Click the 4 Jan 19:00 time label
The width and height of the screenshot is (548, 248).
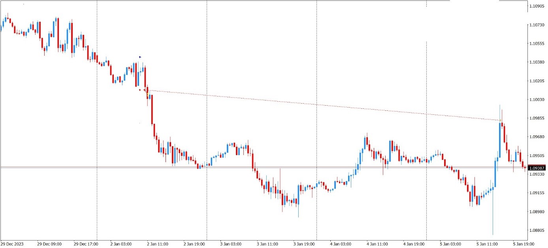coord(414,244)
